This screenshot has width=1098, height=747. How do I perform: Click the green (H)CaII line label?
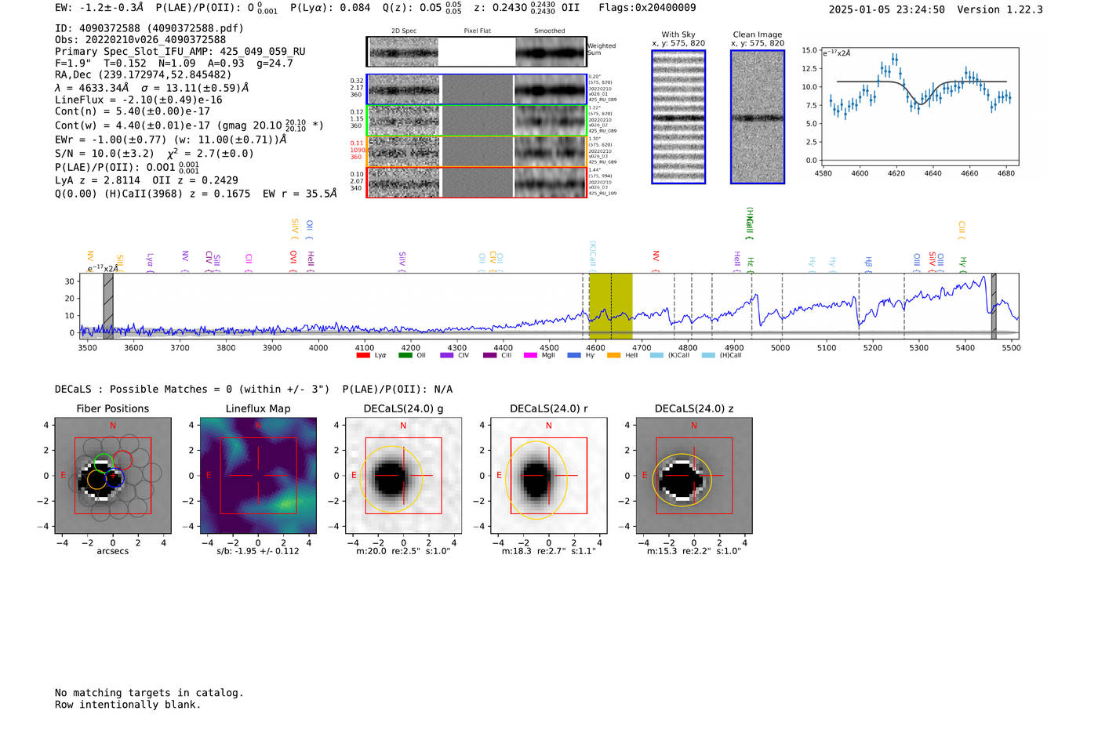tap(750, 223)
